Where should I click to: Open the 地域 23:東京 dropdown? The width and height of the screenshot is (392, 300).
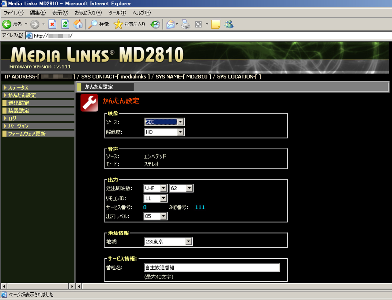click(168, 241)
